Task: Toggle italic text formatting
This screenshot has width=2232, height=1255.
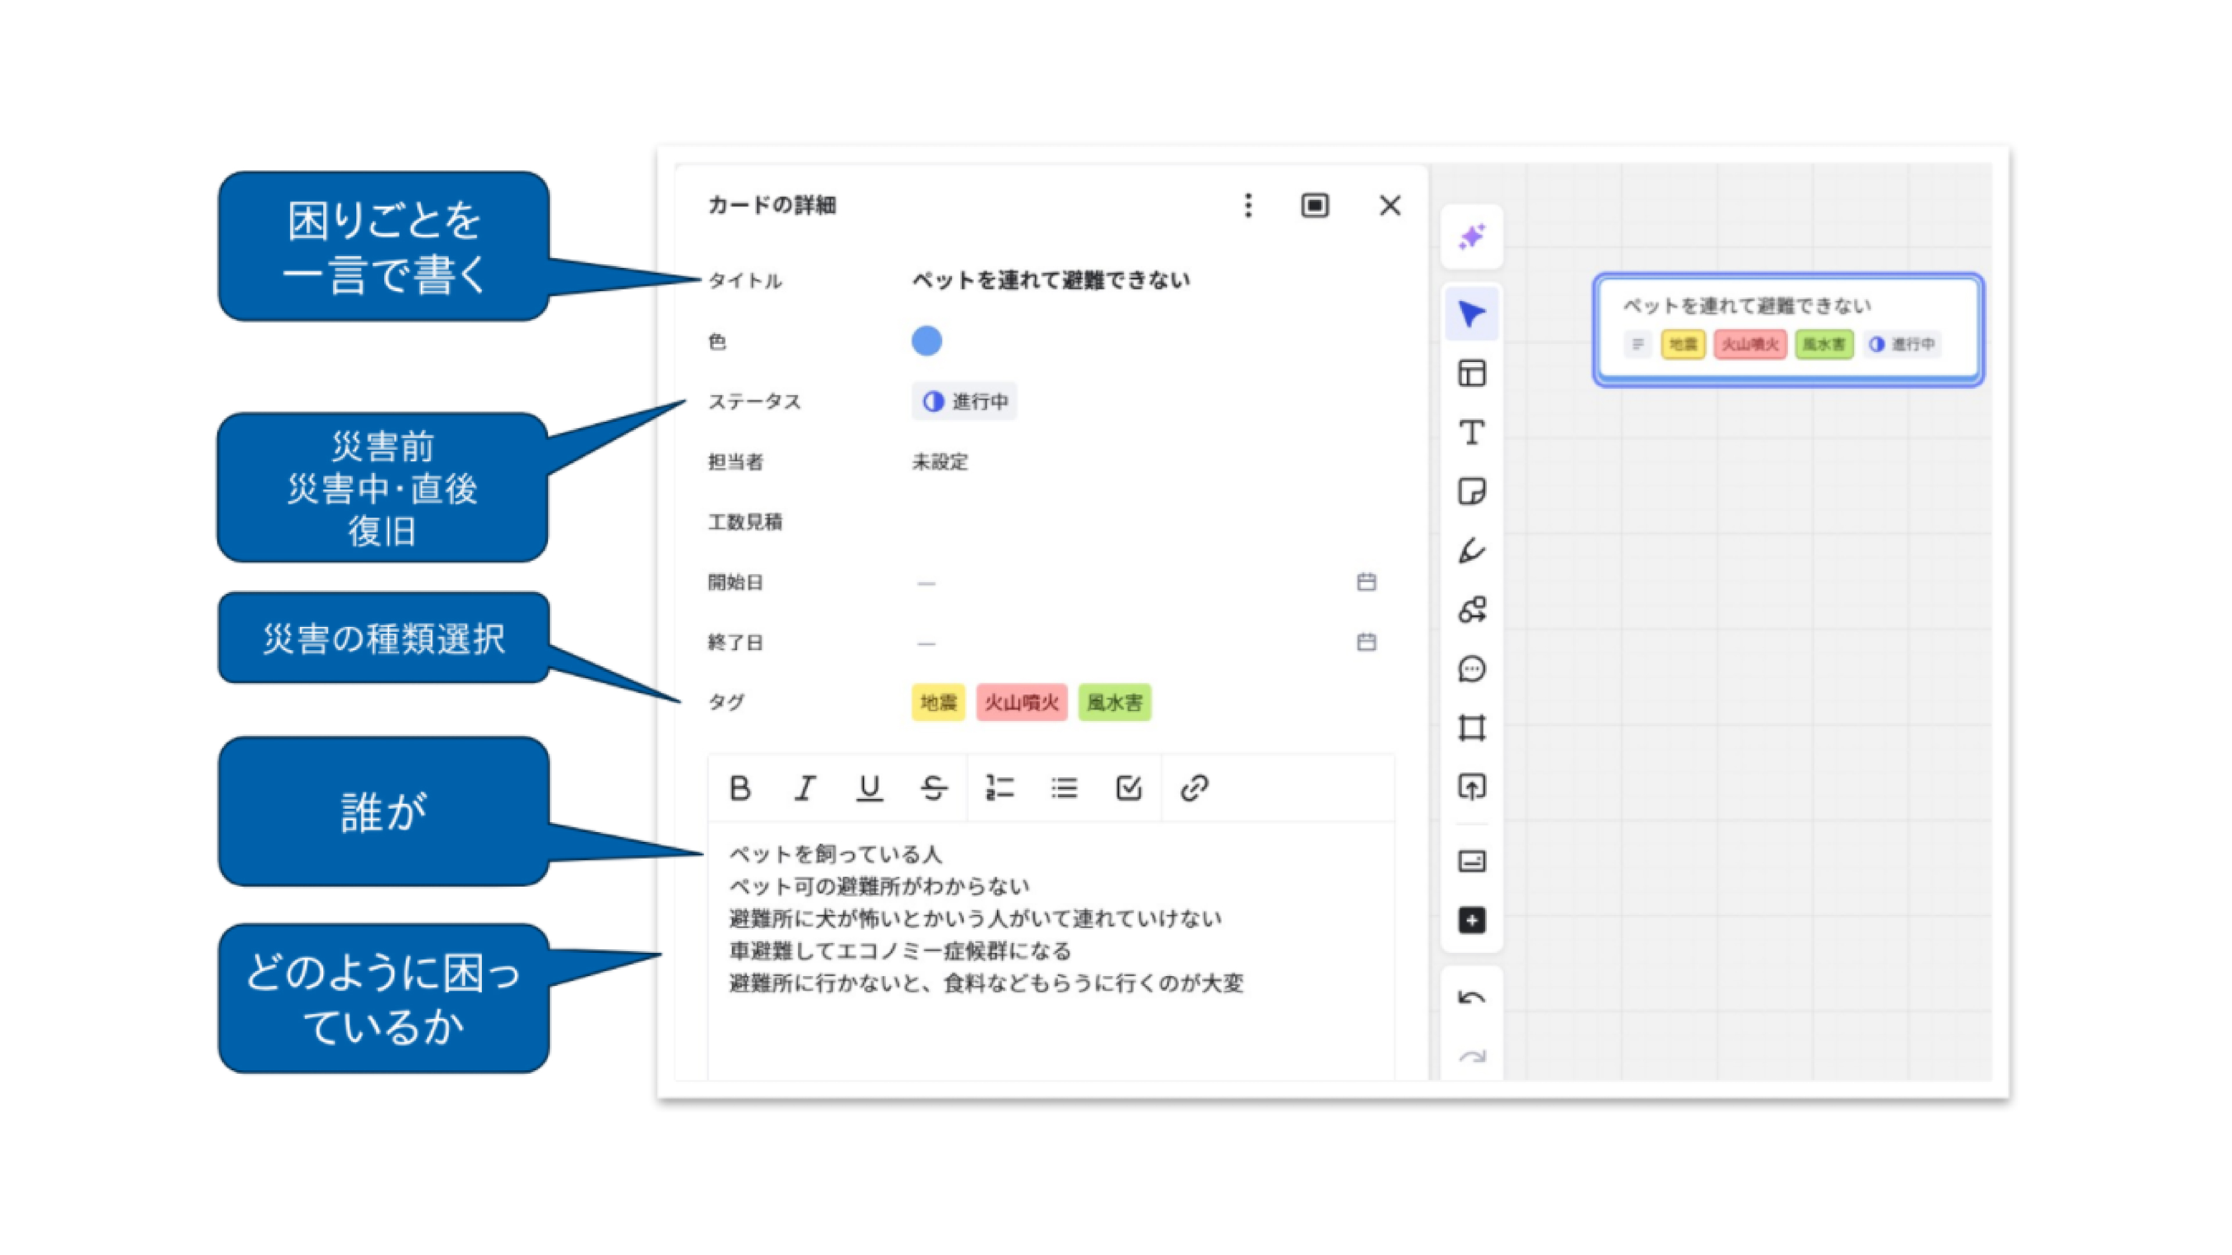Action: pyautogui.click(x=805, y=788)
